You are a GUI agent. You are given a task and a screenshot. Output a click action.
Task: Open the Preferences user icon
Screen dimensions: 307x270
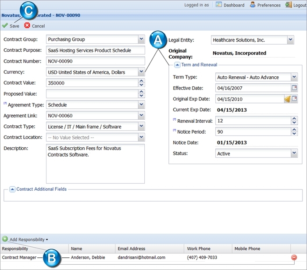pos(253,4)
